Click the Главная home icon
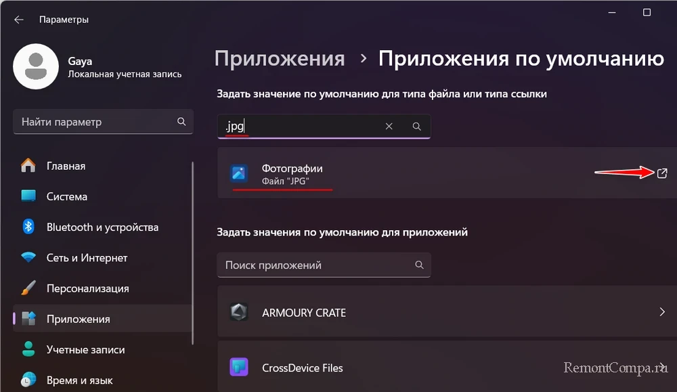The image size is (677, 392). click(x=28, y=166)
